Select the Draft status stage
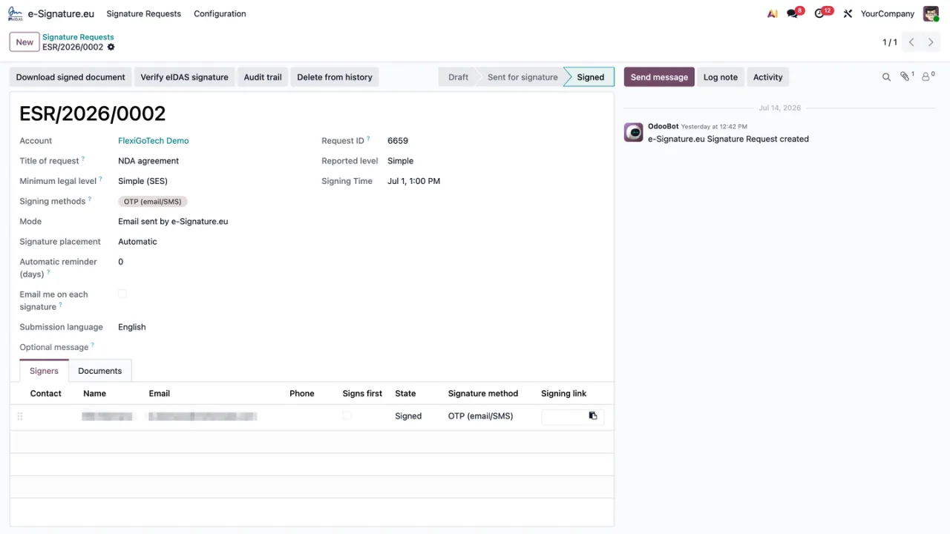The height and width of the screenshot is (534, 950). click(x=458, y=77)
